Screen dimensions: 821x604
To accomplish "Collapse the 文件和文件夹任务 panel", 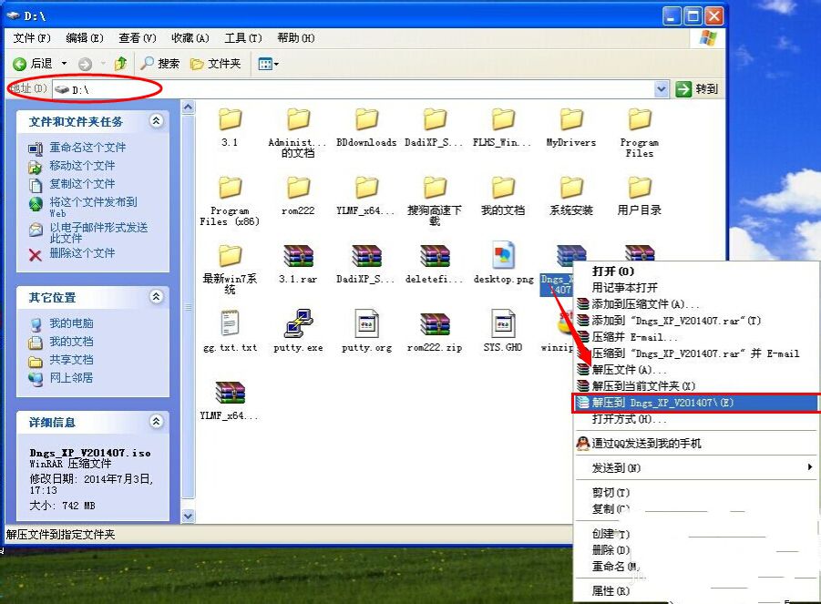I will (156, 121).
